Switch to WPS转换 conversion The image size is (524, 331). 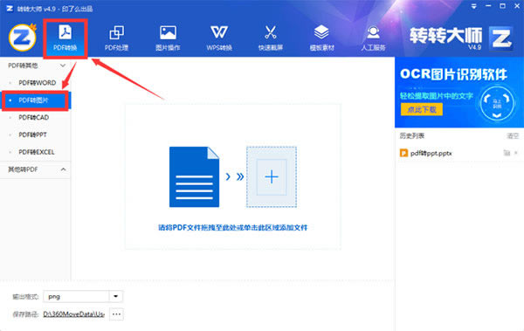(x=219, y=38)
